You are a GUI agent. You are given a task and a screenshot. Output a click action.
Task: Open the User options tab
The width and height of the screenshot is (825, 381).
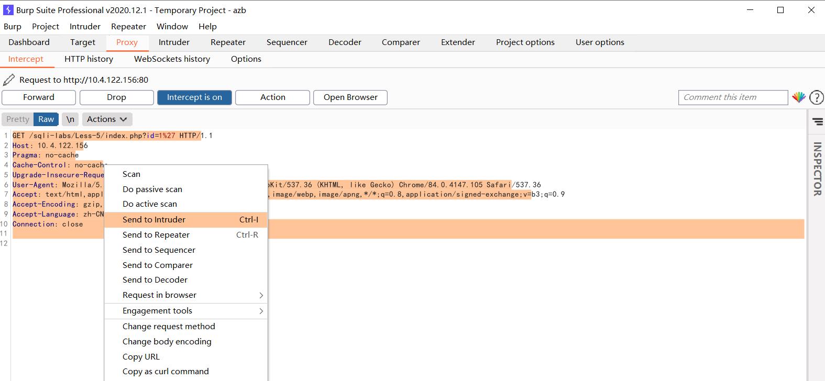coord(600,42)
